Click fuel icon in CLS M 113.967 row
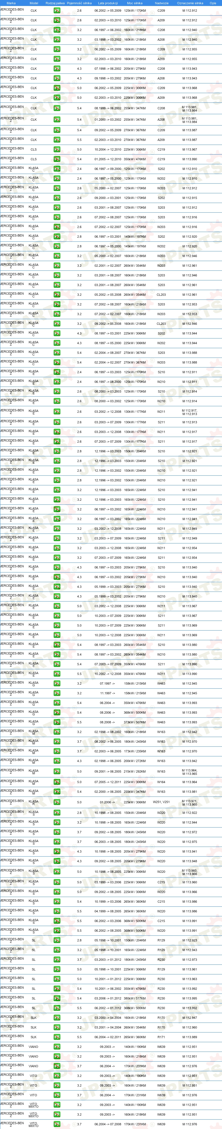222x1129 pixels. coord(57,149)
